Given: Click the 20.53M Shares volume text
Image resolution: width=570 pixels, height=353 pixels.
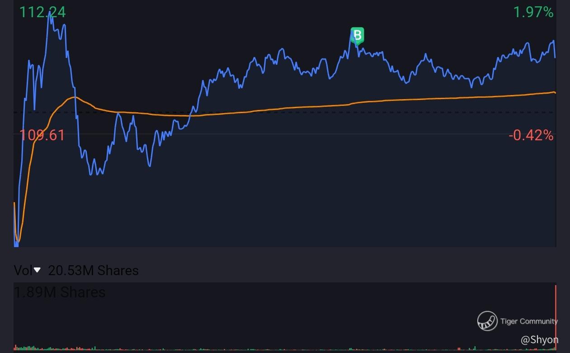Looking at the screenshot, I should [93, 270].
